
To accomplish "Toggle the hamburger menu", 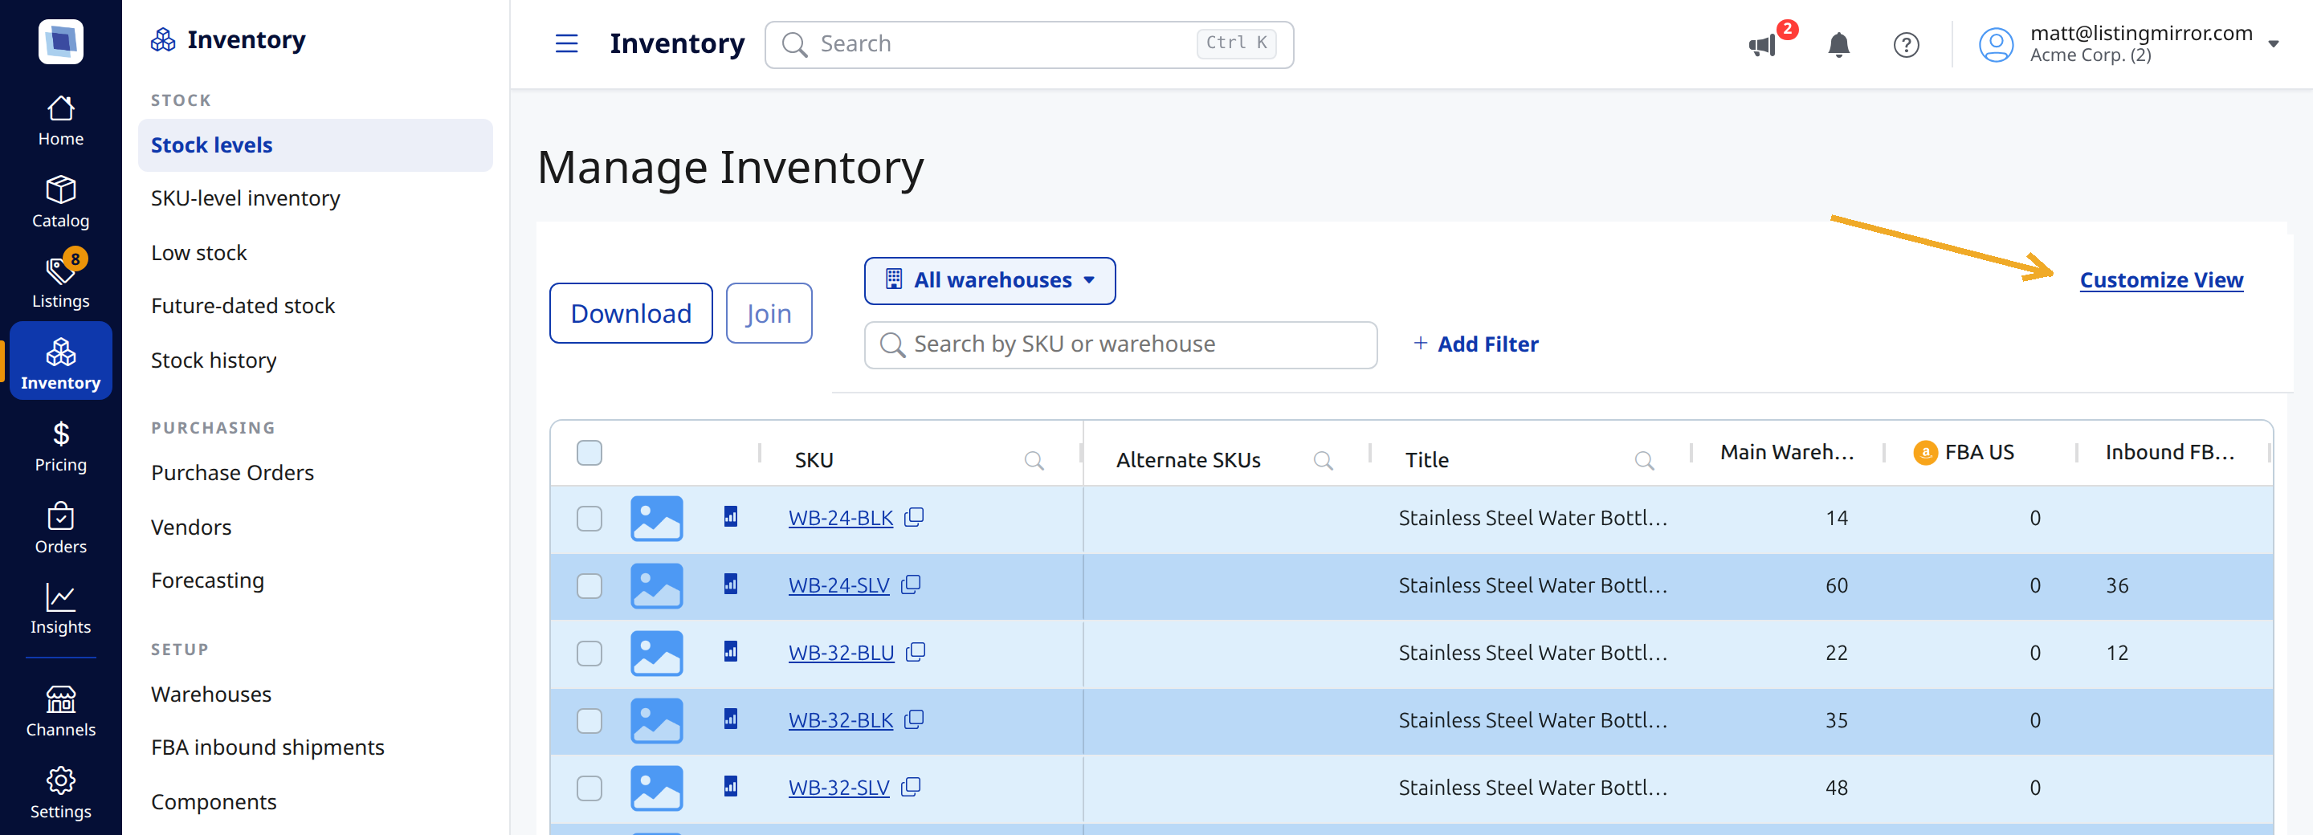I will pyautogui.click(x=566, y=43).
